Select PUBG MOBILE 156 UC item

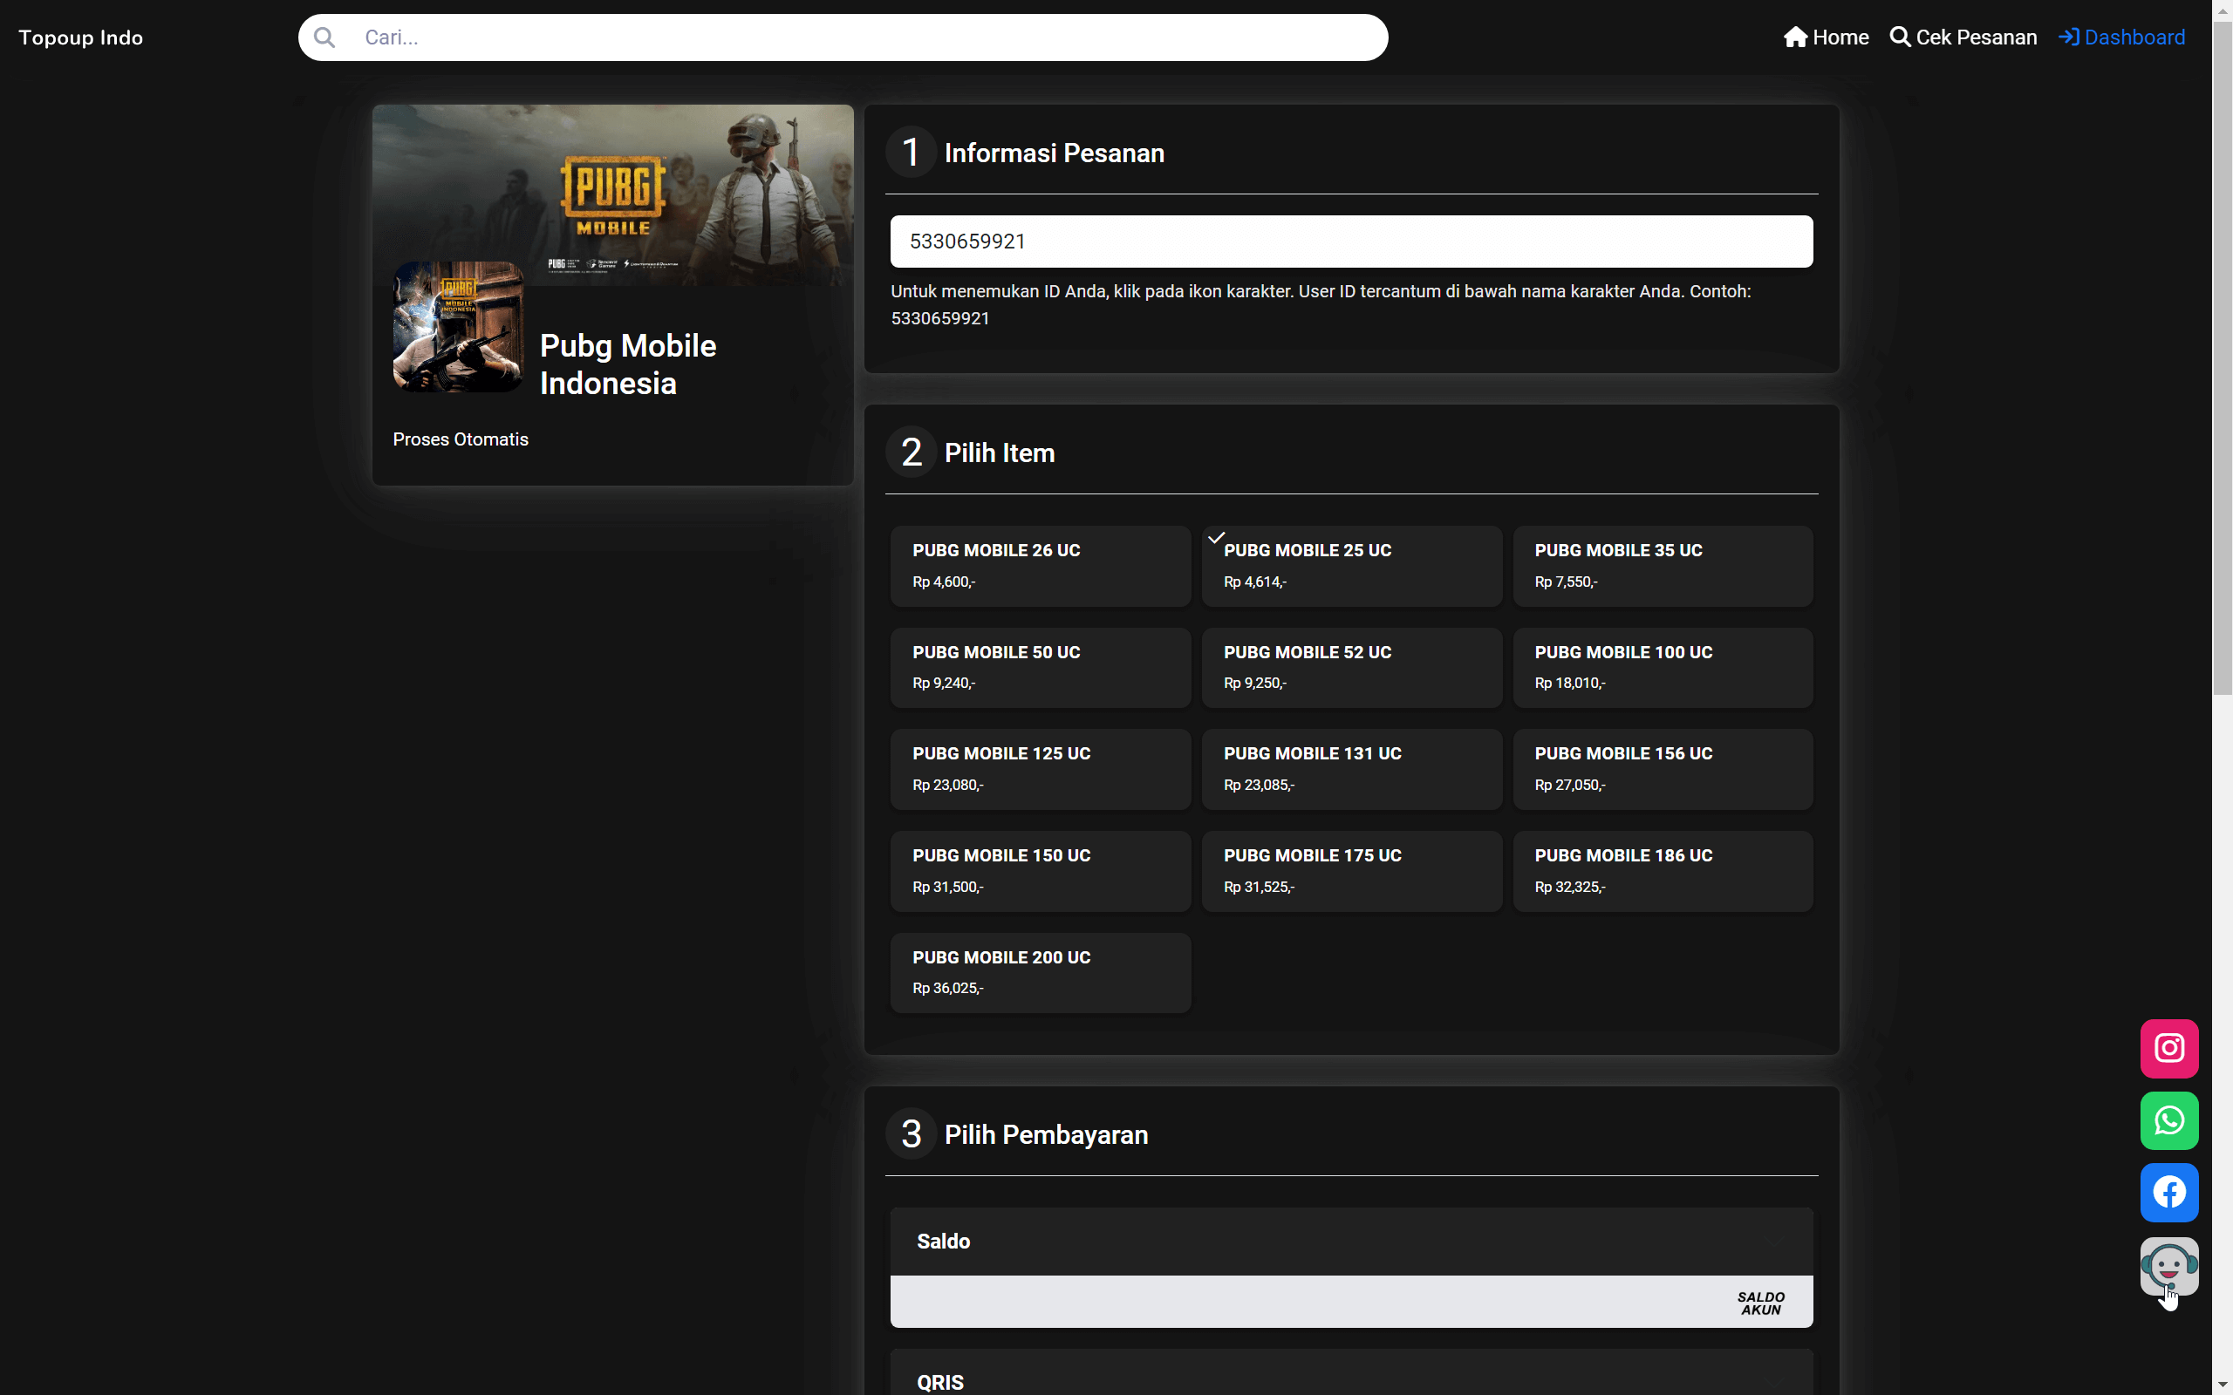[1663, 770]
